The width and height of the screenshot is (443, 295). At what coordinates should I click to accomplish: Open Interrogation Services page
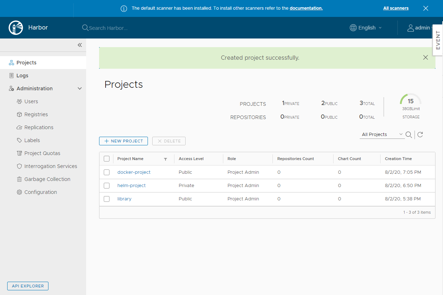click(51, 166)
